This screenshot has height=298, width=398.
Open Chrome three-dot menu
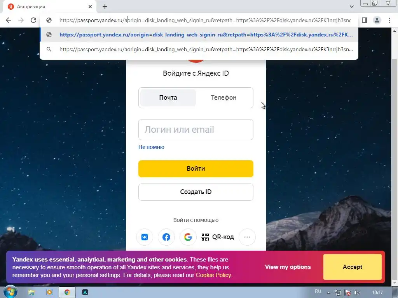pos(389,20)
